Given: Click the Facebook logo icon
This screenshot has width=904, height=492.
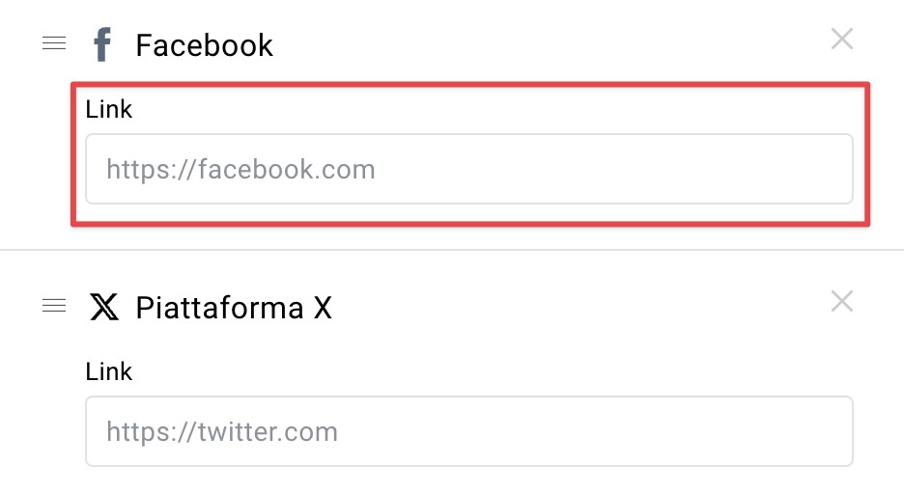Looking at the screenshot, I should (102, 44).
